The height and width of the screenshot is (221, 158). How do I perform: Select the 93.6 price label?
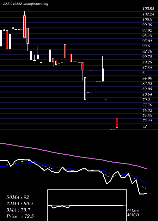tap(146, 46)
